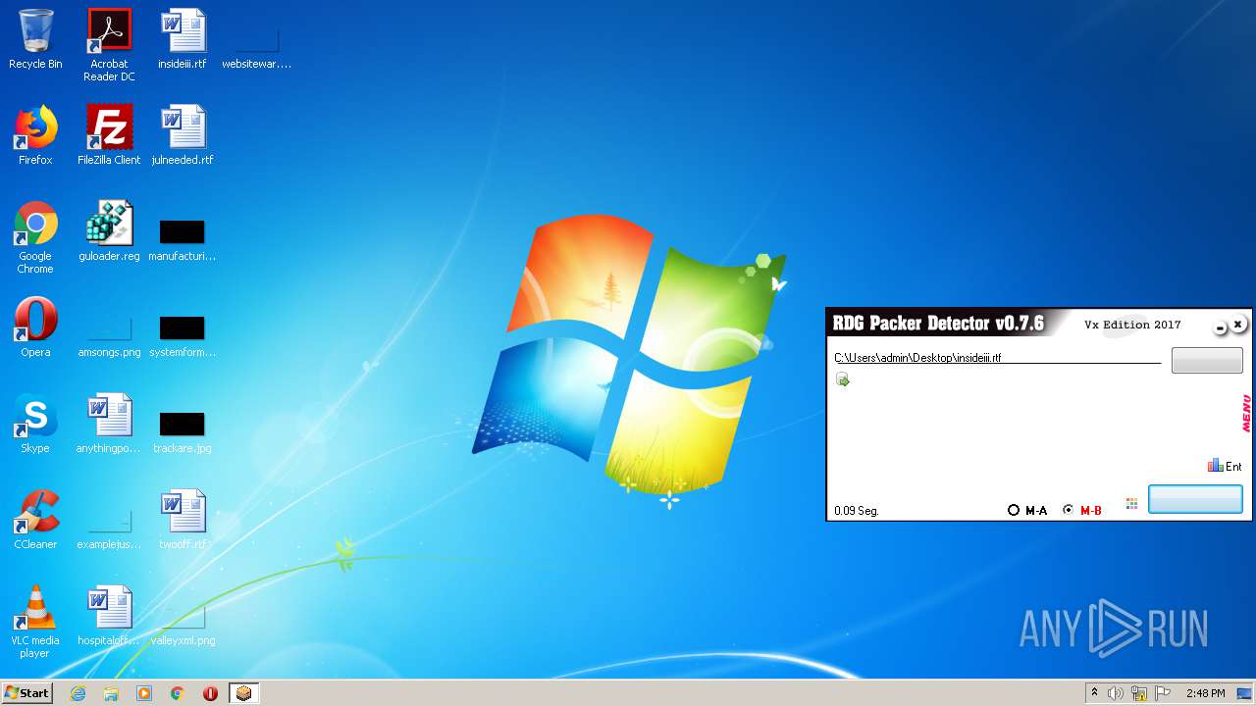Open the Skype desktop shortcut

(x=35, y=424)
